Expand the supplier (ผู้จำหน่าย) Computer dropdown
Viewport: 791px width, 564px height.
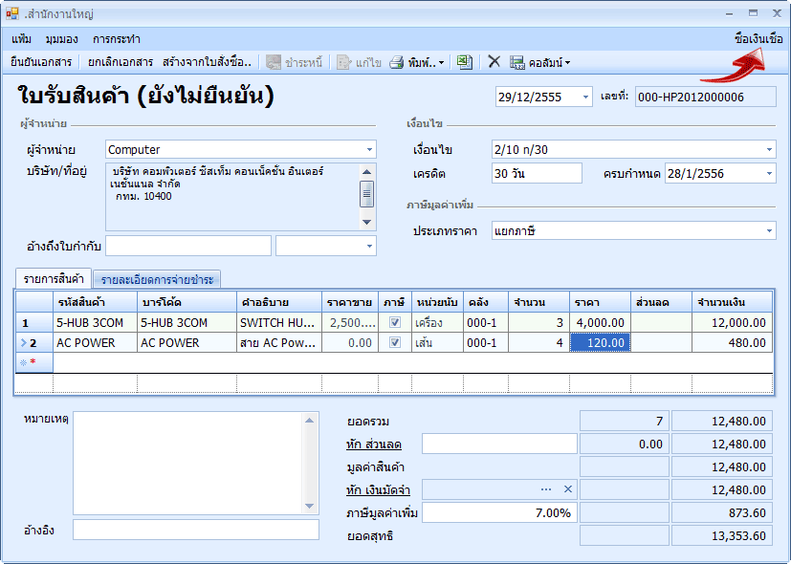click(369, 150)
